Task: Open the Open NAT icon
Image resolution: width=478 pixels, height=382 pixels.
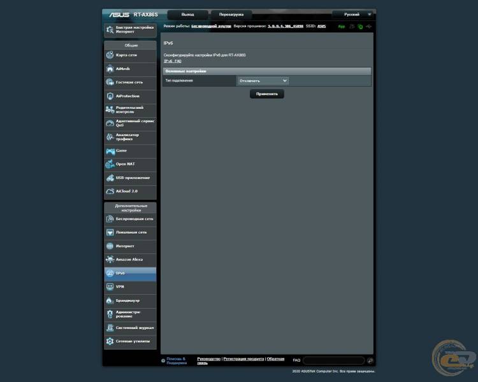Action: point(110,164)
